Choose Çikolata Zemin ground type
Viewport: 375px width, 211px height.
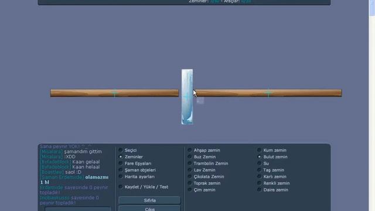pyautogui.click(x=190, y=176)
